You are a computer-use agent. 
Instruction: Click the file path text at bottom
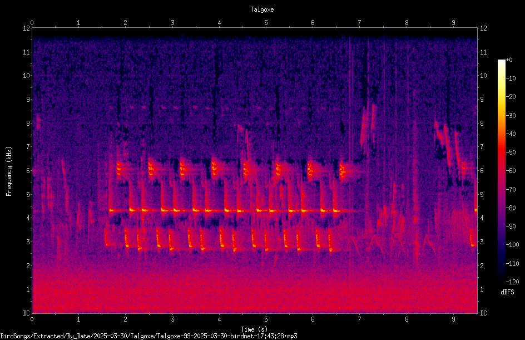click(148, 336)
